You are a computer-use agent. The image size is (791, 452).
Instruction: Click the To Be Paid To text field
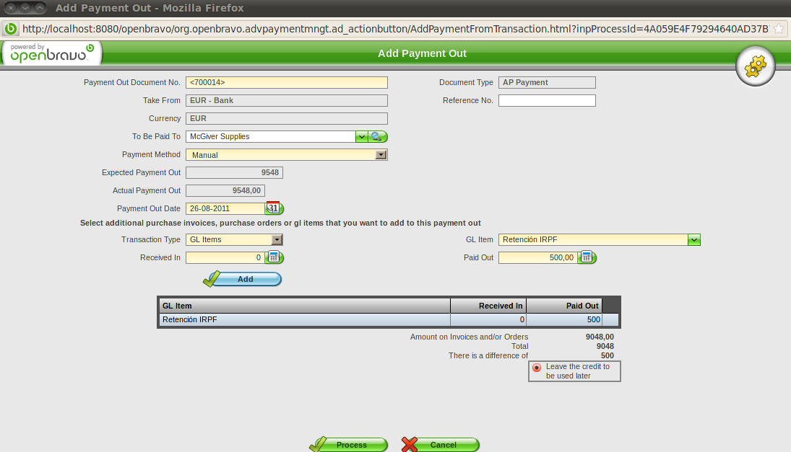(x=270, y=136)
